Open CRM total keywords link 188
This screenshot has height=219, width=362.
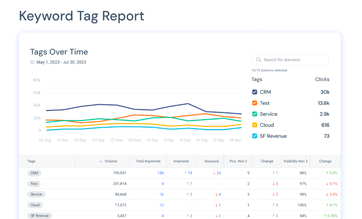(x=160, y=173)
